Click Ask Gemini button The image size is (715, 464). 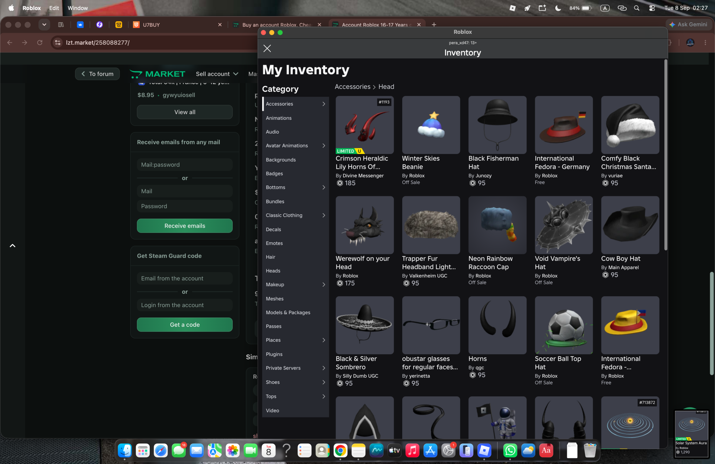[688, 25]
